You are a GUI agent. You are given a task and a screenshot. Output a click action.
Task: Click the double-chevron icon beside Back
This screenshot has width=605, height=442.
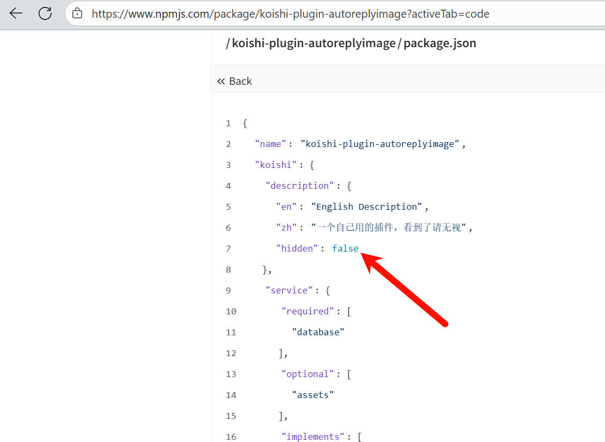221,81
